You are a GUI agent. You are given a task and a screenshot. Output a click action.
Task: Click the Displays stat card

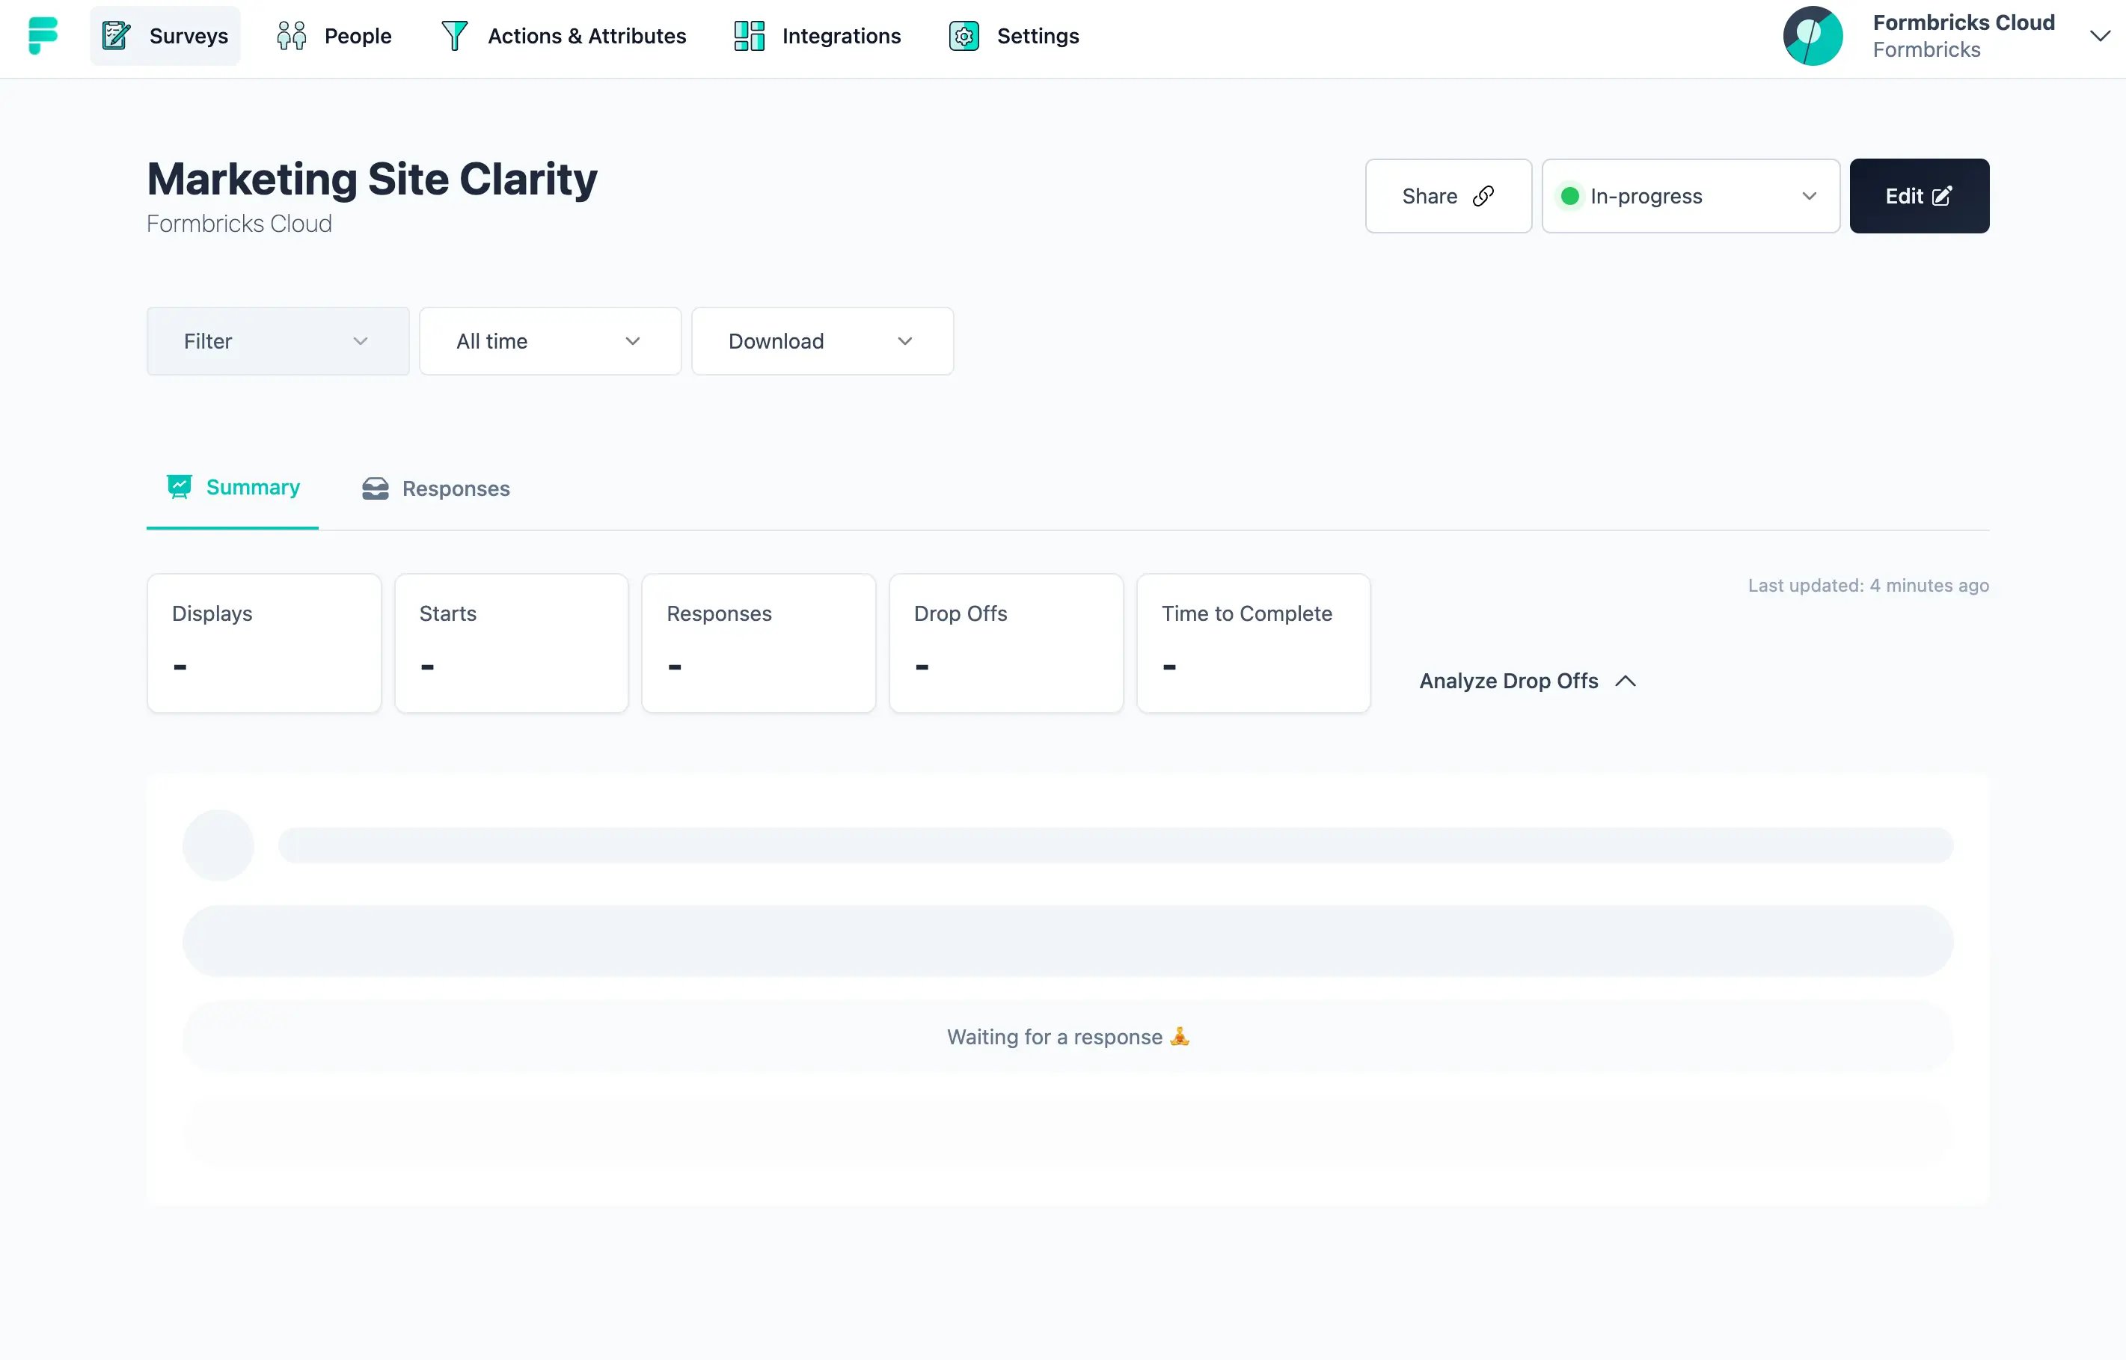click(x=264, y=643)
